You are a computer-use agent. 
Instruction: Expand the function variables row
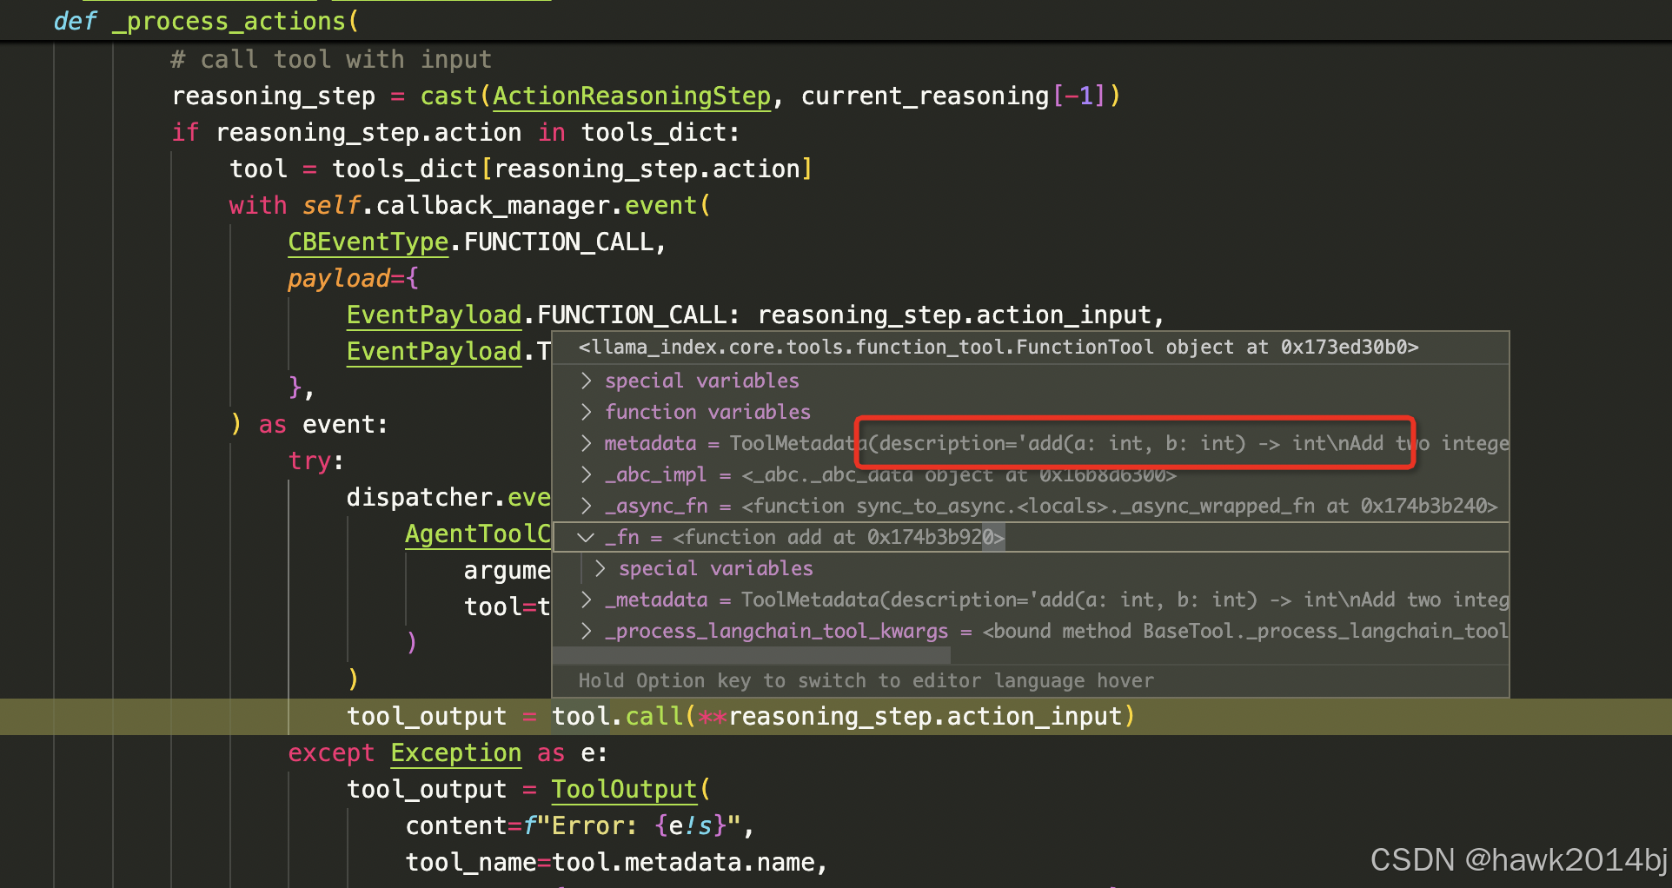(x=587, y=412)
